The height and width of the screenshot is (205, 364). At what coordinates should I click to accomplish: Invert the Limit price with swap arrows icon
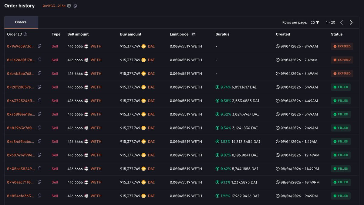coord(194,34)
